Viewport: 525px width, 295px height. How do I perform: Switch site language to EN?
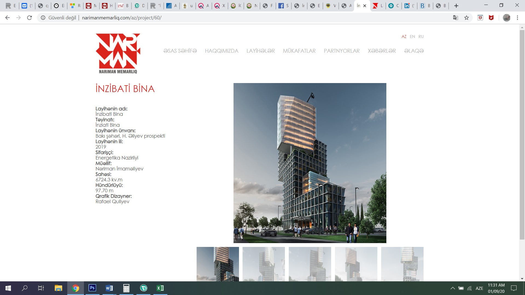(x=412, y=37)
